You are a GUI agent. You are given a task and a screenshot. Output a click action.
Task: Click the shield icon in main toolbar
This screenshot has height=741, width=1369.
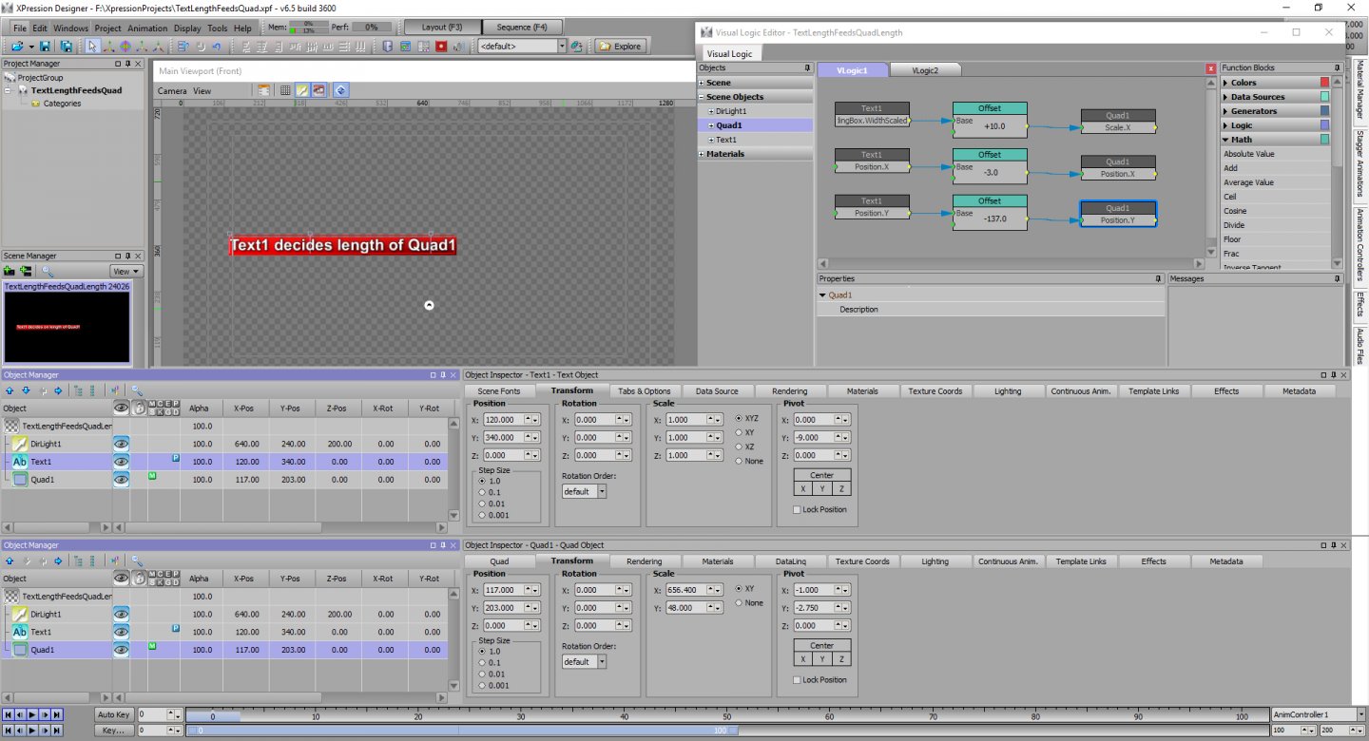click(x=387, y=46)
